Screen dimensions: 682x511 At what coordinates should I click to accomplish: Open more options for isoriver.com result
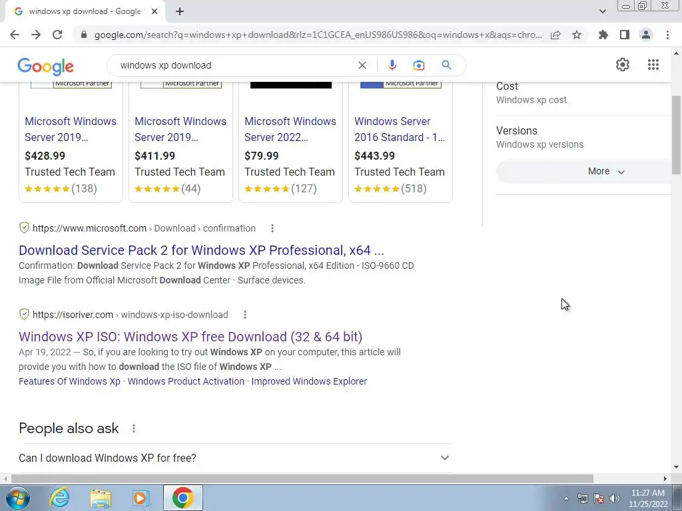tap(245, 315)
